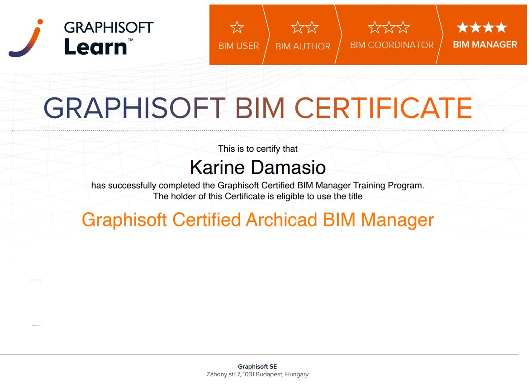Viewport: 532px width, 384px height.
Task: Select the BIM AUTHOR level label
Action: [x=303, y=46]
